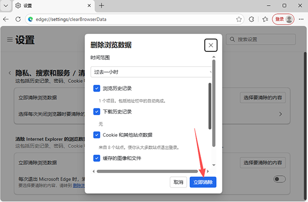The image size is (308, 202).
Task: Close the 设置 tab
Action: (89, 6)
